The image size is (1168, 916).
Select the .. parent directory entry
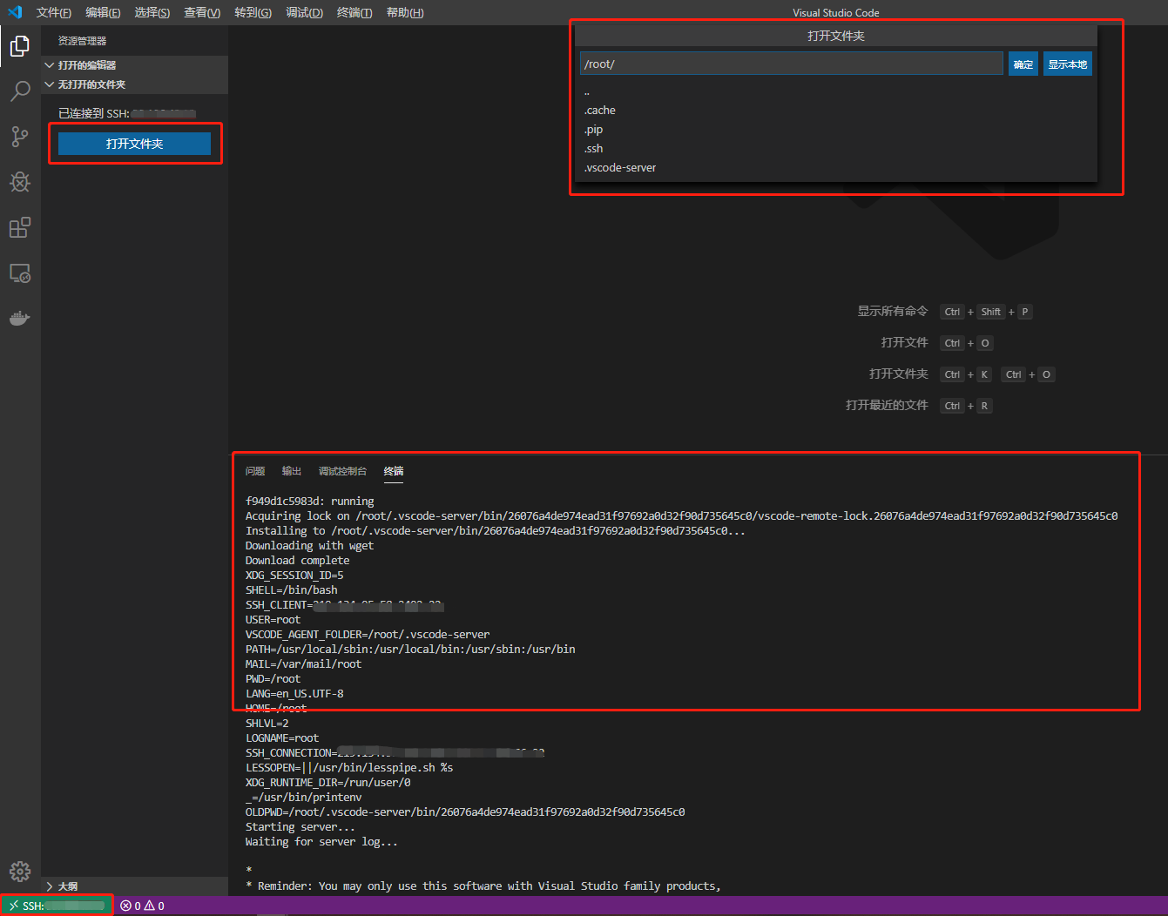[836, 91]
